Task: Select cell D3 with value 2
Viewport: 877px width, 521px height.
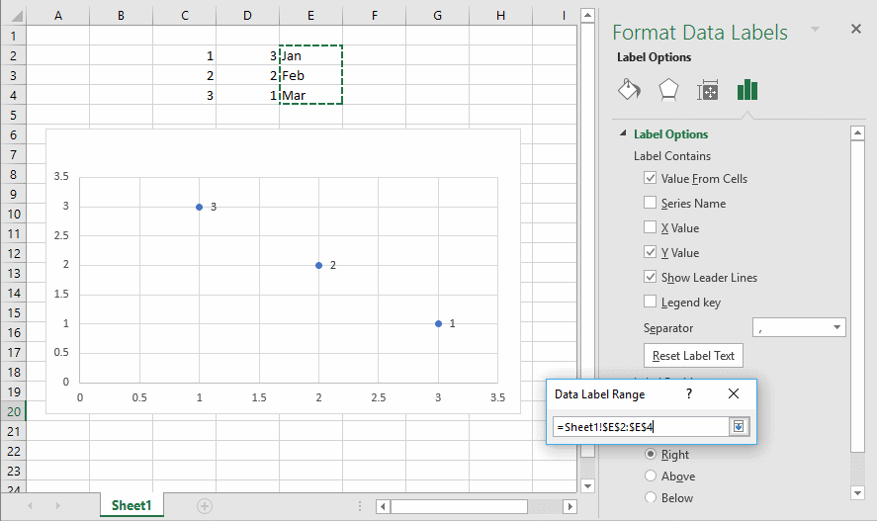Action: click(x=248, y=75)
